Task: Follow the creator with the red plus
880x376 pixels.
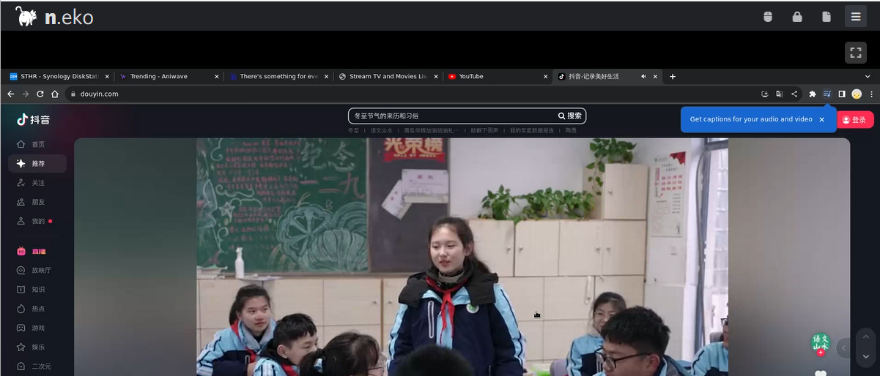Action: 821,353
